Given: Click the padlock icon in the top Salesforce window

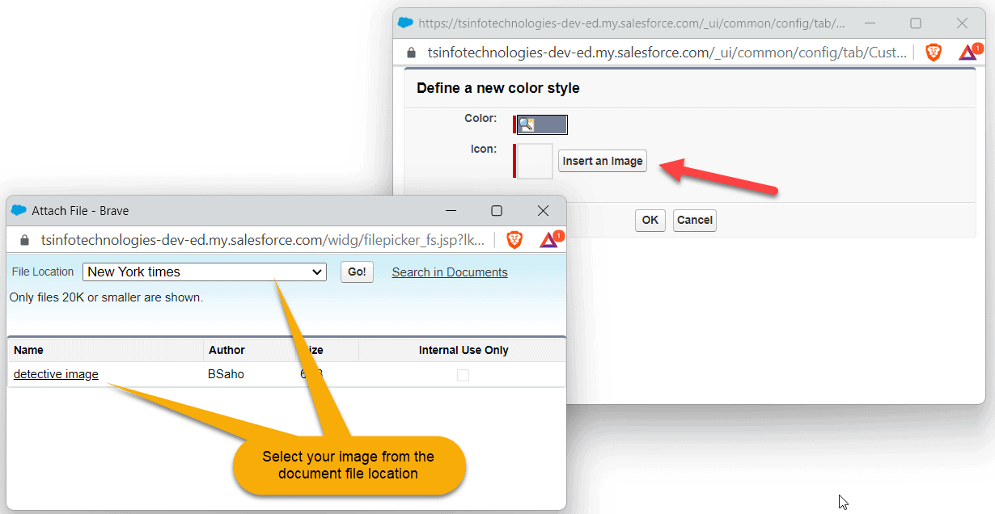Looking at the screenshot, I should [411, 52].
